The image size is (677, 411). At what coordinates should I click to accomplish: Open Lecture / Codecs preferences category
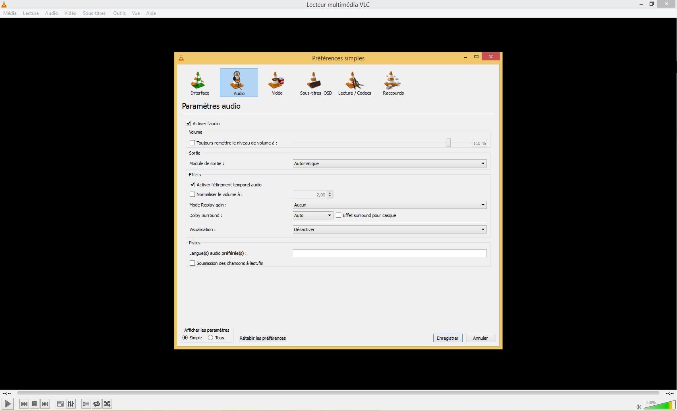click(x=354, y=83)
